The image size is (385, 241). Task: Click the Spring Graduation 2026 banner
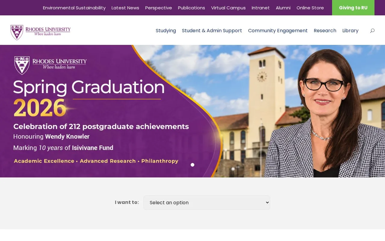click(x=192, y=111)
